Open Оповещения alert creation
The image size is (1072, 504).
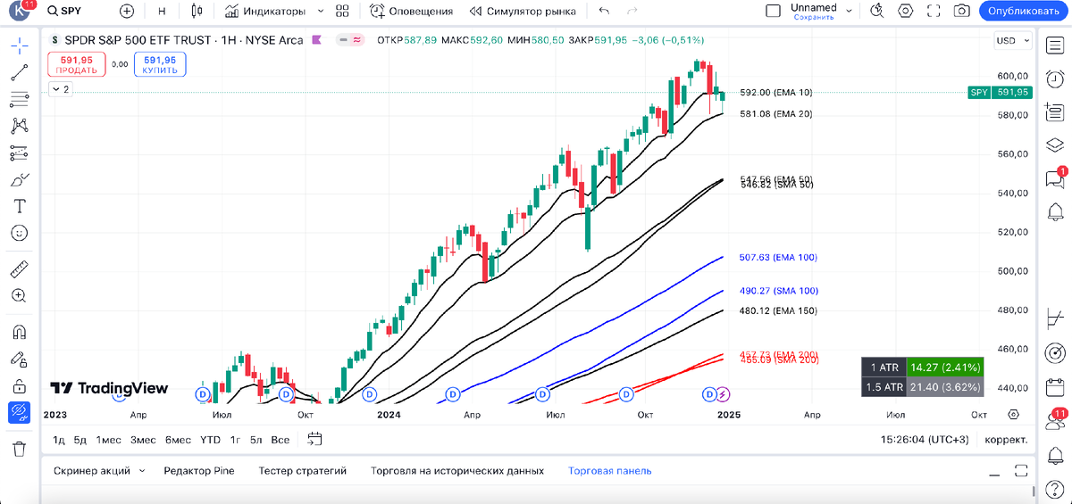pos(411,12)
